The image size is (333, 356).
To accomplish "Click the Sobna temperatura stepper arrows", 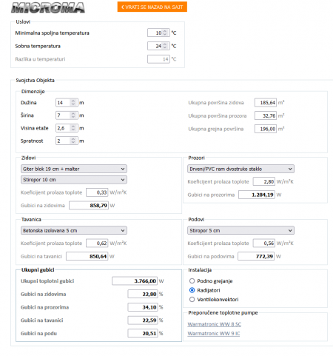I will pos(165,46).
